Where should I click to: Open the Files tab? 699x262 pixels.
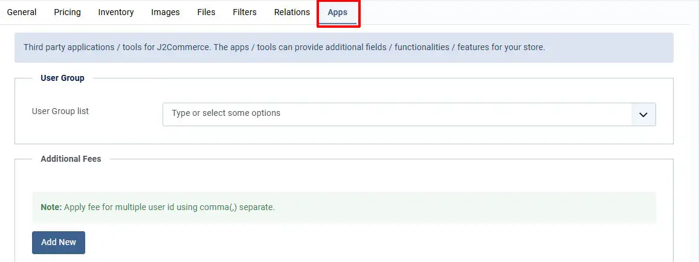[x=207, y=13]
